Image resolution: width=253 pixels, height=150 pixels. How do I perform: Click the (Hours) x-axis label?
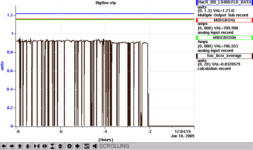(x=106, y=140)
